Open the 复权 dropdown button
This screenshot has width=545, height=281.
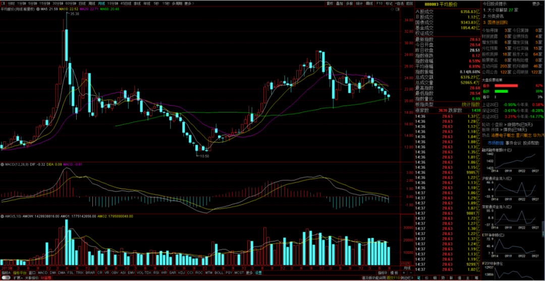coord(330,4)
